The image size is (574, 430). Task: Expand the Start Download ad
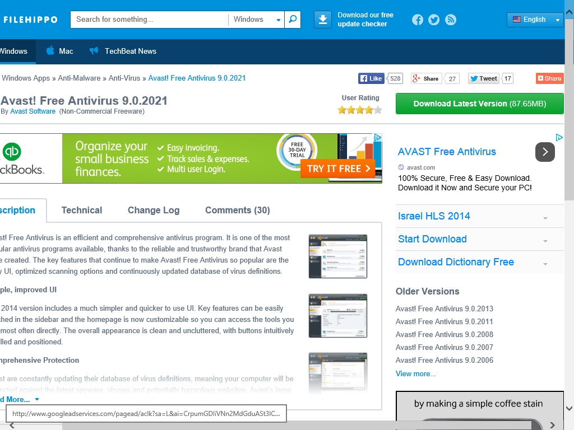545,241
